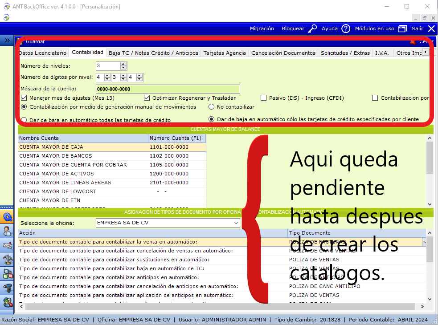
Task: Toggle Manejar mes de ajustes checkbox
Action: pos(24,98)
